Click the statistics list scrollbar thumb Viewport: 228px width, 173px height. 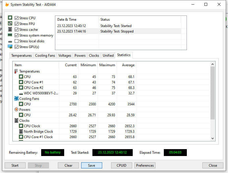click(212, 93)
